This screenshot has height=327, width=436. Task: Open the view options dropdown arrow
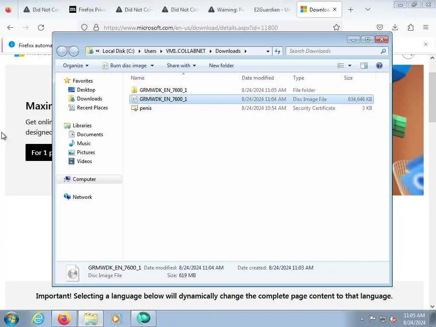[x=350, y=66]
